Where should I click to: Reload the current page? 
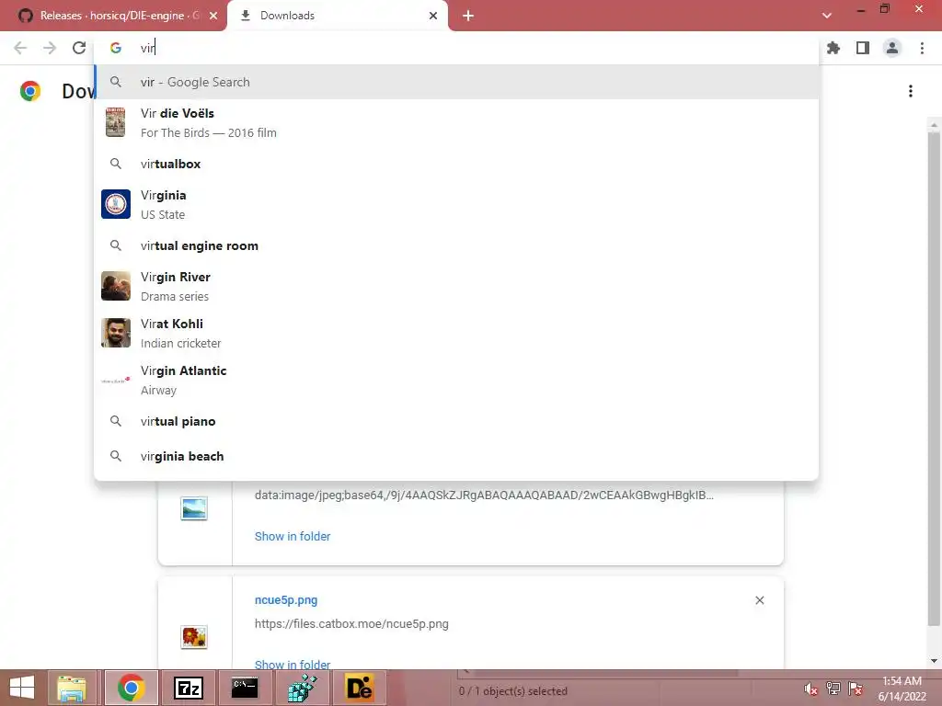(x=79, y=48)
